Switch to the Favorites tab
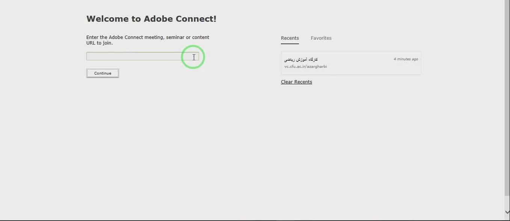The height and width of the screenshot is (221, 510). (321, 38)
